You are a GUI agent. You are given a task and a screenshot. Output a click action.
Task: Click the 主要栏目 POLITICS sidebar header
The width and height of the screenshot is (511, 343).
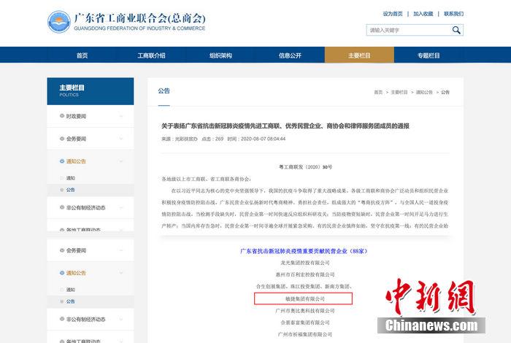coord(91,91)
